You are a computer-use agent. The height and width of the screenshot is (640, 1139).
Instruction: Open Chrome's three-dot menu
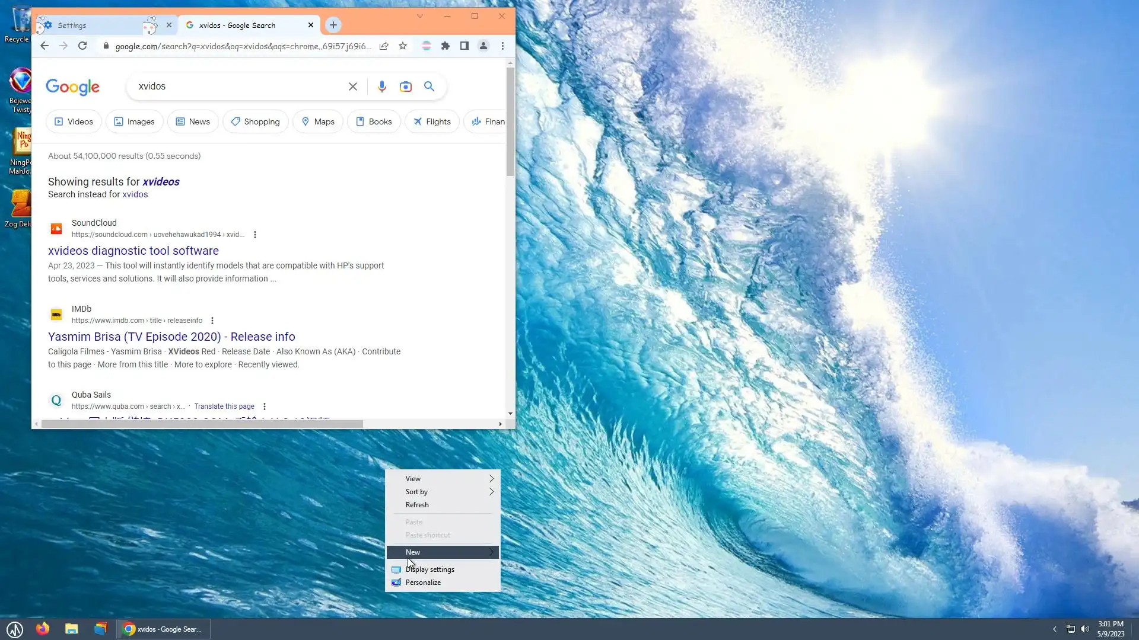(x=502, y=46)
